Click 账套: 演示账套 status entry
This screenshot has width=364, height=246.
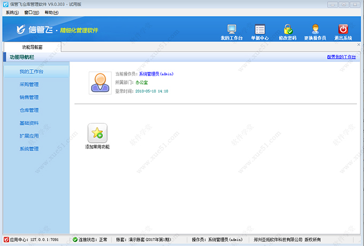[x=143, y=240]
